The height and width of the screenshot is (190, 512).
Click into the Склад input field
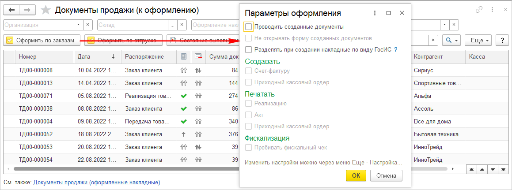[x=133, y=25]
